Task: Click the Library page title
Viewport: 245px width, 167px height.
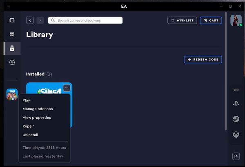Action: [40, 35]
